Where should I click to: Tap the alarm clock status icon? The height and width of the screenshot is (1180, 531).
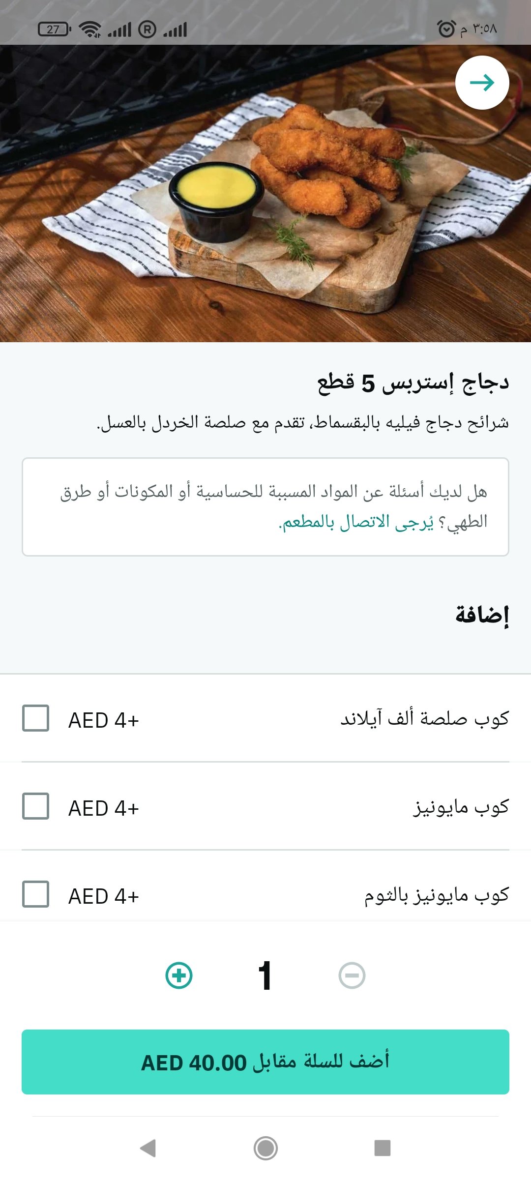click(x=446, y=29)
